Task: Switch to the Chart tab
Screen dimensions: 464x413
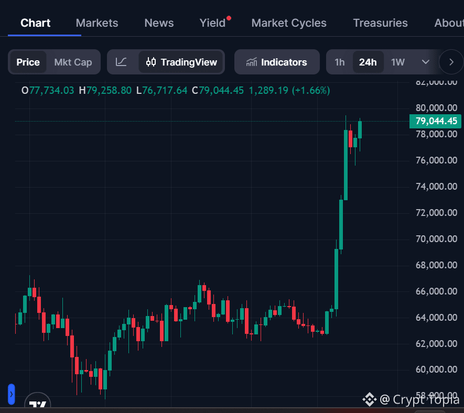Action: tap(36, 23)
